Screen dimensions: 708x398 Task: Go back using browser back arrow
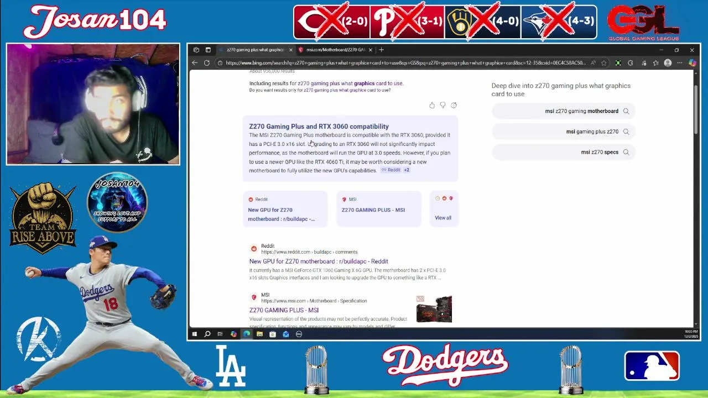click(195, 63)
